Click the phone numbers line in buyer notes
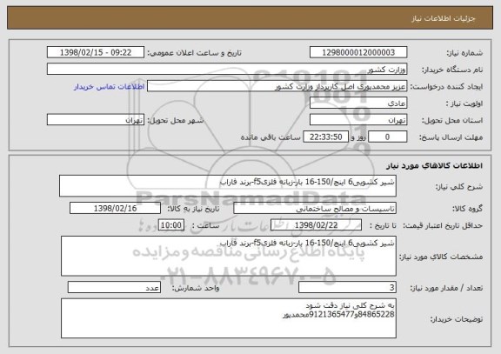Screen dimensions: 501x354 click(338, 314)
